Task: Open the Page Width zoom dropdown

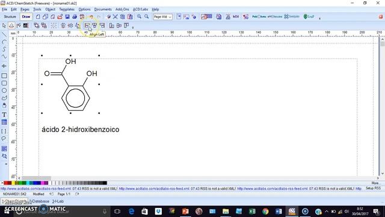Action: [x=162, y=17]
